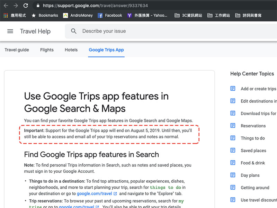The image size is (277, 208).
Task: Open the Facebook bookmark
Action: pos(110,16)
